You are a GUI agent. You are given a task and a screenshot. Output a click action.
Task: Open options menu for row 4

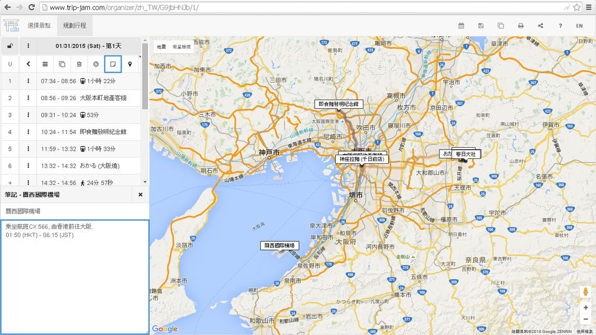pos(28,132)
